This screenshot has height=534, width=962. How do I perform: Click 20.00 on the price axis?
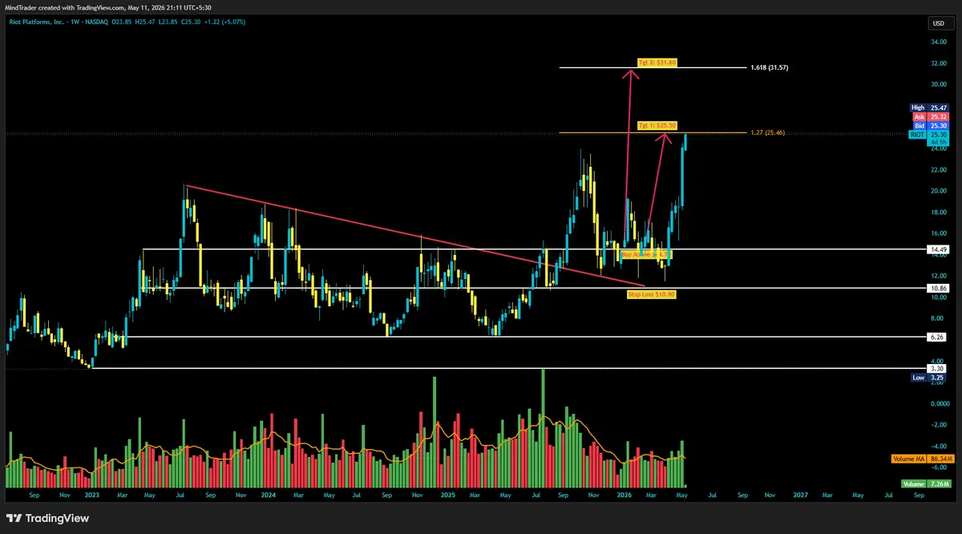pos(939,191)
